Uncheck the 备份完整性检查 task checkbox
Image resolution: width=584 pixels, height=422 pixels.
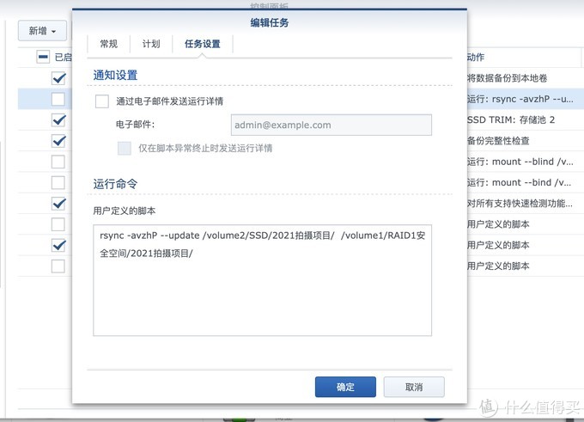pyautogui.click(x=58, y=141)
